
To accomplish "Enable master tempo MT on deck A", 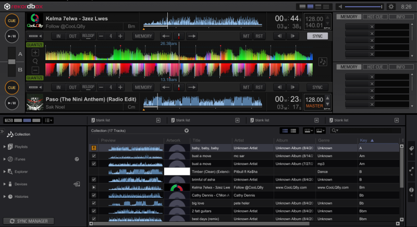I will (x=246, y=36).
